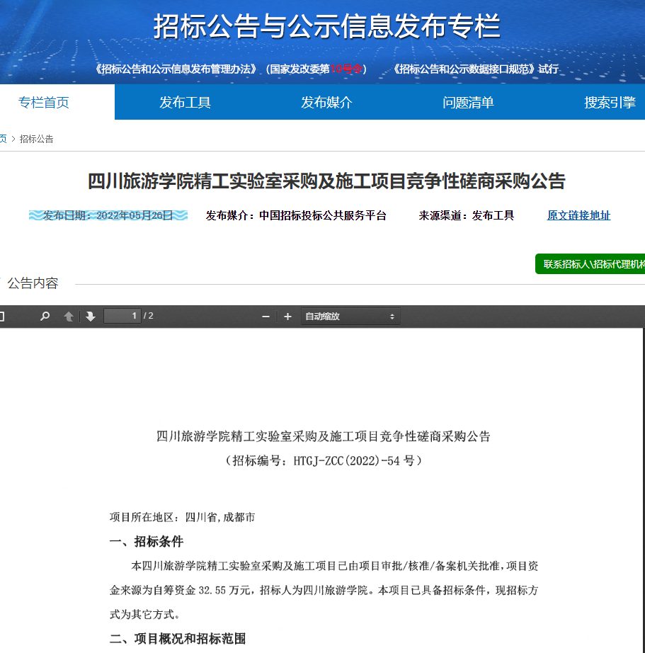
Task: Click the 一、招标条件 heading in PDF
Action: [146, 541]
